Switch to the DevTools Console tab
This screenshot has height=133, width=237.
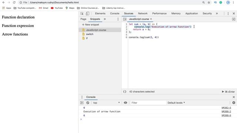pyautogui.click(x=114, y=13)
